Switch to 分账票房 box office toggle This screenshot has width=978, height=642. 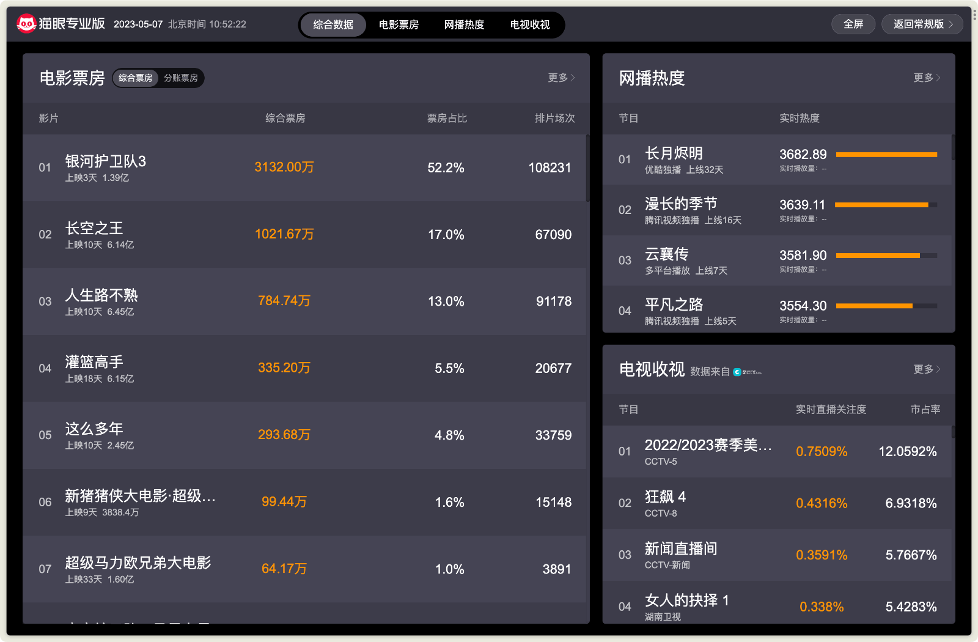pyautogui.click(x=181, y=78)
